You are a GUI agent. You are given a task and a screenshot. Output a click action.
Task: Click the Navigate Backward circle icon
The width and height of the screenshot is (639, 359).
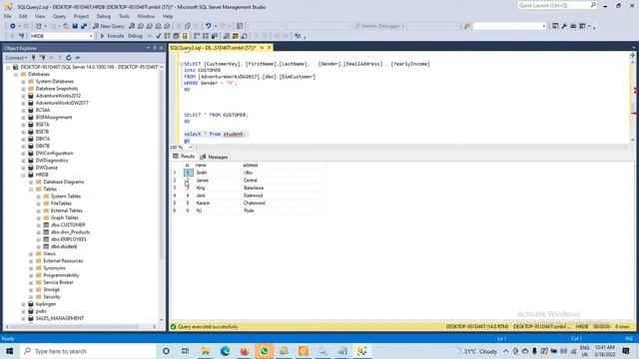[13, 26]
